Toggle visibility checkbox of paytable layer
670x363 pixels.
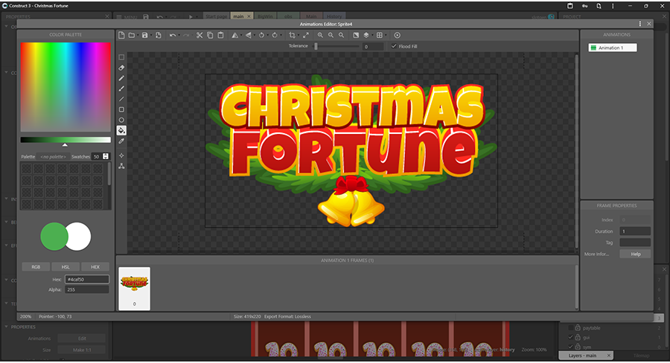[x=572, y=327]
